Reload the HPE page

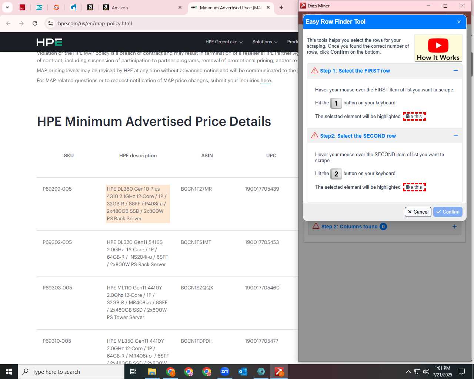35,23
